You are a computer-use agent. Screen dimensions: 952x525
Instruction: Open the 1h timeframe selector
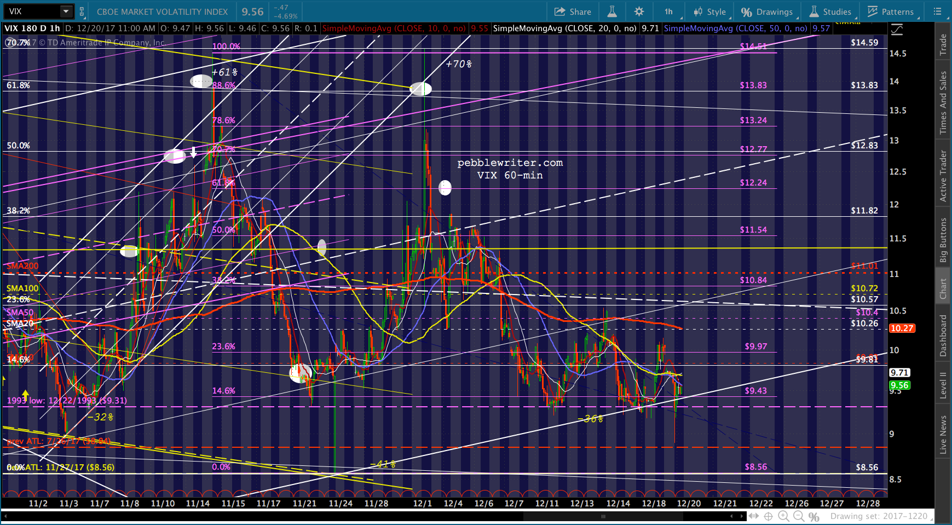(x=669, y=11)
